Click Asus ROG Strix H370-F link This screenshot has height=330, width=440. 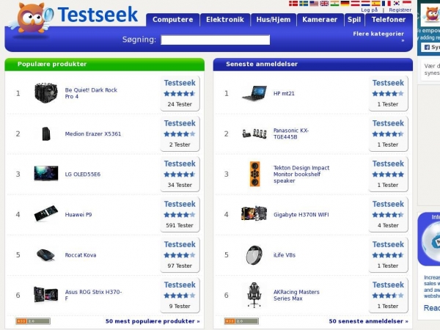tap(93, 296)
